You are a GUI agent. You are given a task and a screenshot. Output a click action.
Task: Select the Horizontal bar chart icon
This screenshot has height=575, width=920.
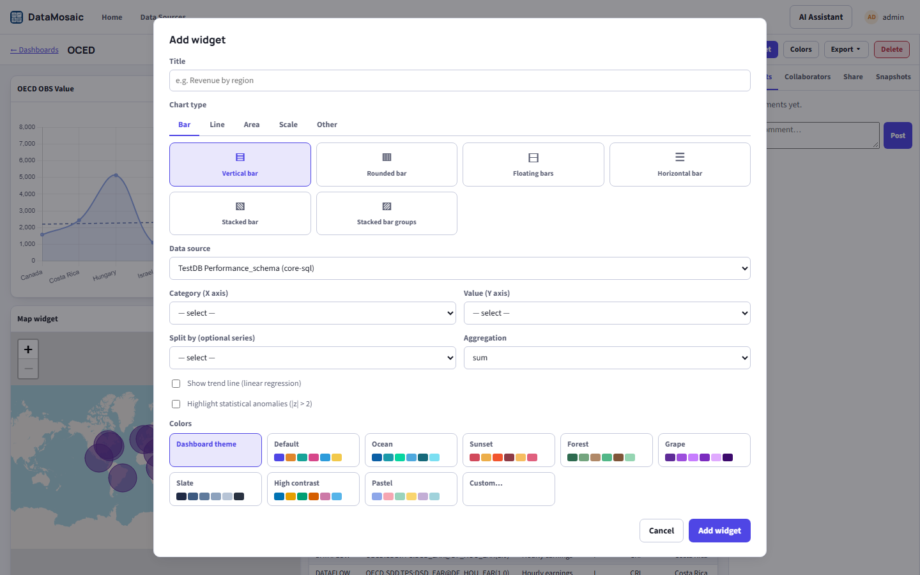pyautogui.click(x=680, y=157)
